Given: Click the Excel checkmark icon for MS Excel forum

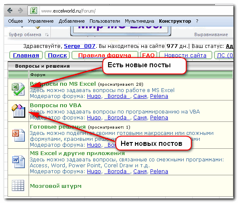Looking at the screenshot, I should click(19, 89).
